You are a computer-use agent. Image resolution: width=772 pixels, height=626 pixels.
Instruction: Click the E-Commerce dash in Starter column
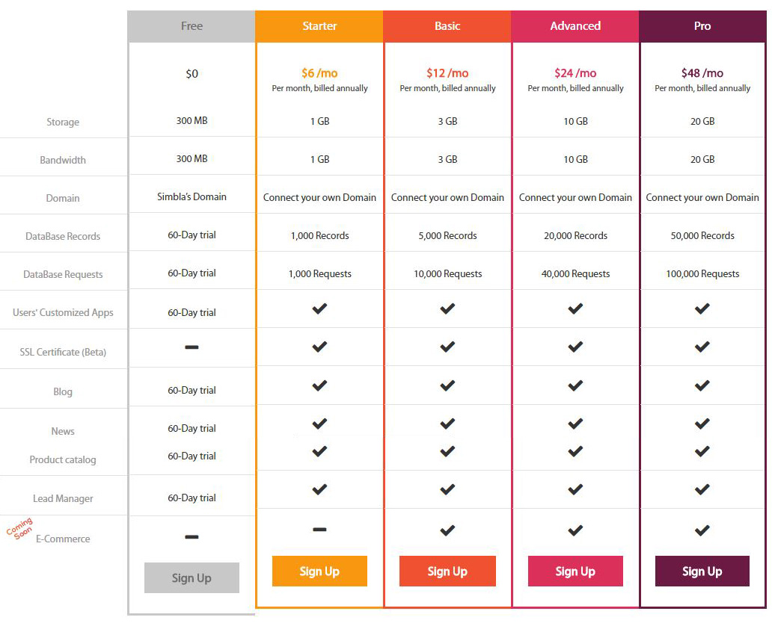tap(319, 530)
